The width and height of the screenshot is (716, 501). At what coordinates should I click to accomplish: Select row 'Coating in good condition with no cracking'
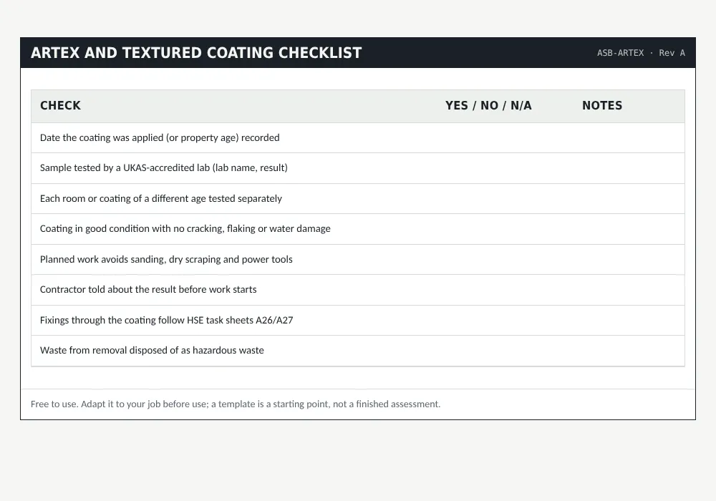click(358, 229)
